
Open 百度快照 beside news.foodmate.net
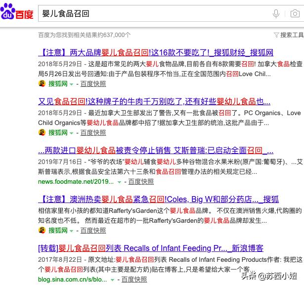(x=141, y=182)
